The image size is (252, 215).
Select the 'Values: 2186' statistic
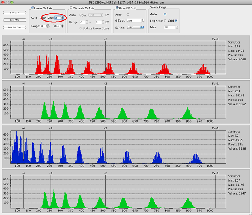tap(237, 148)
